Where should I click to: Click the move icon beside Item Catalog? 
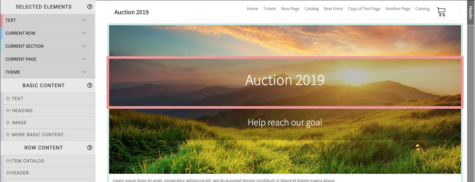coord(8,161)
